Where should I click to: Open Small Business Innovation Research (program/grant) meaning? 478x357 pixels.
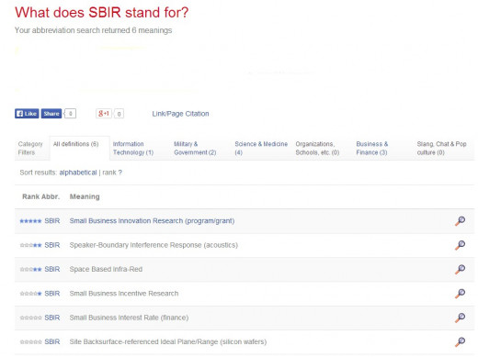coord(152,221)
